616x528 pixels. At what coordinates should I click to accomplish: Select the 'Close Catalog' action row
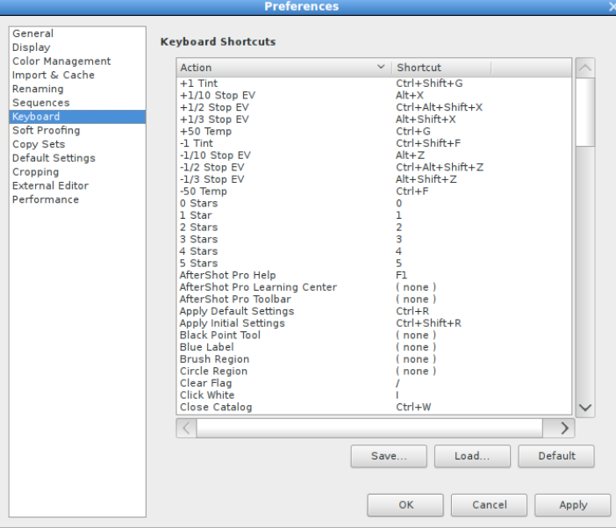click(375, 408)
